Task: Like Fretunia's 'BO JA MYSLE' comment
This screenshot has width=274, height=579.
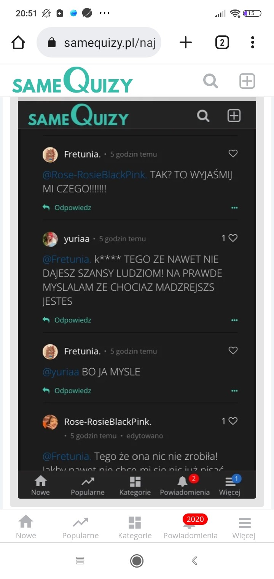Action: tap(233, 350)
